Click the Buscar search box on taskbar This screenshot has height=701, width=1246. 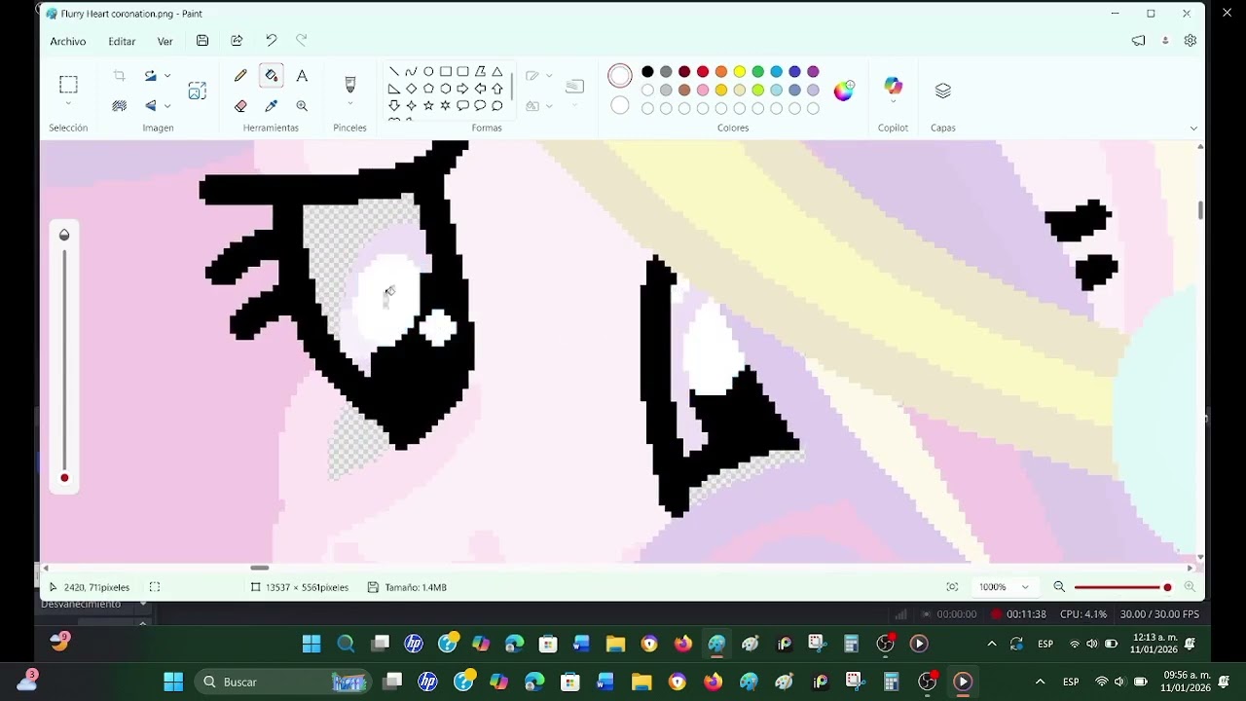283,682
